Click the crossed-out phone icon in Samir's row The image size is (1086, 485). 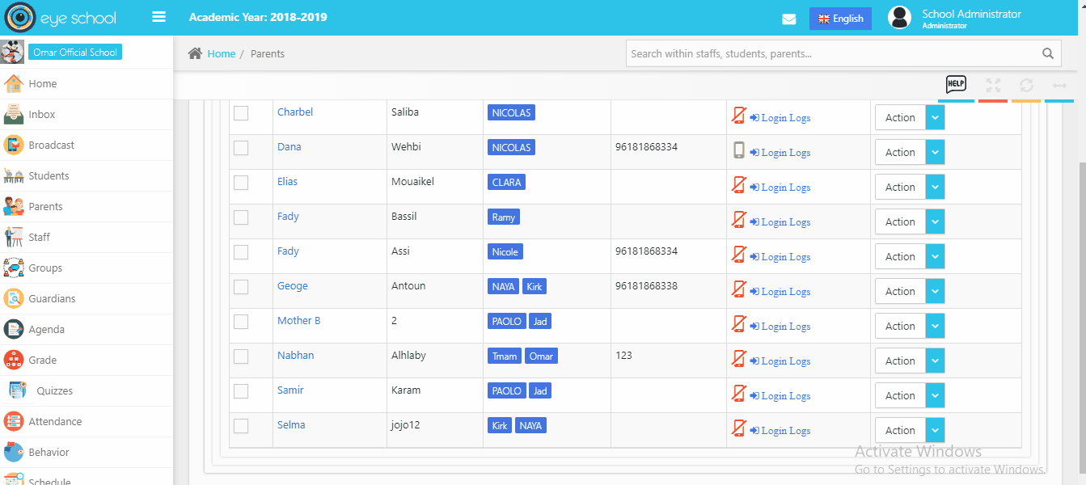pos(738,394)
